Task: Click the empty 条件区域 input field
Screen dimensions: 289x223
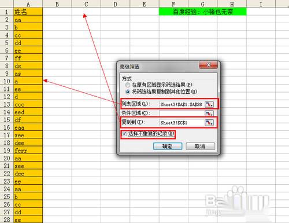Action: pos(182,114)
